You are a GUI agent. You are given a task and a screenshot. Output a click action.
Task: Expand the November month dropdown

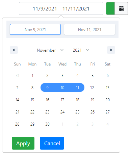coord(50,50)
